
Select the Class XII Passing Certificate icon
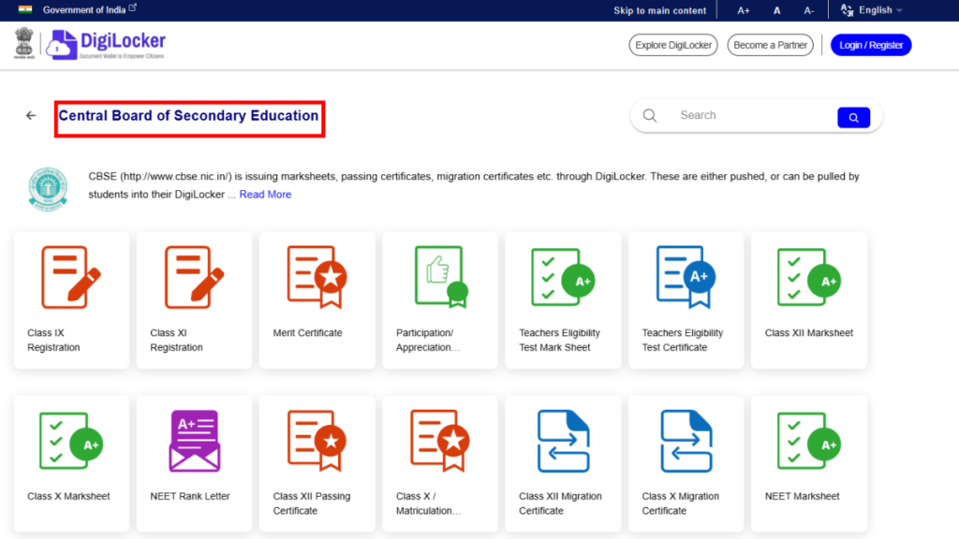[x=317, y=441]
